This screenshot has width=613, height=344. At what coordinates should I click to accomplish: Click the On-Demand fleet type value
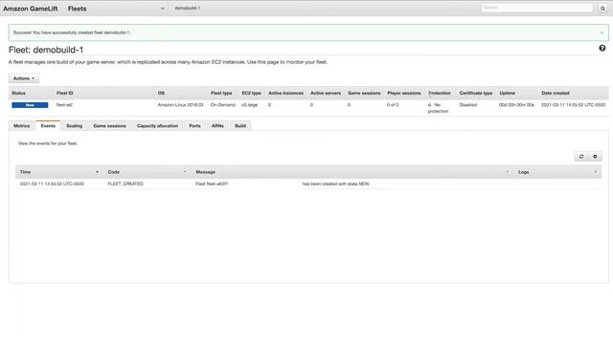(223, 105)
